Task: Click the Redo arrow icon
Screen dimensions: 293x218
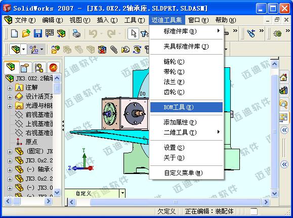Action: coord(111,33)
